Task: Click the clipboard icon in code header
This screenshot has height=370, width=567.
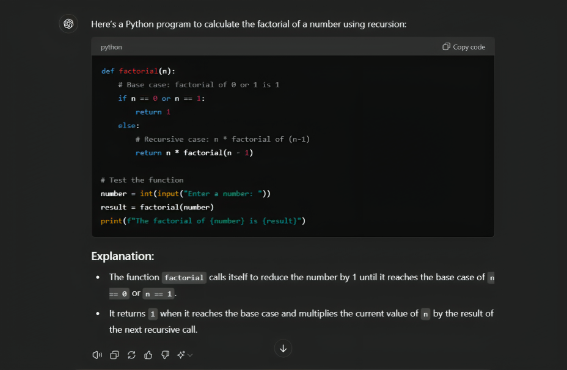Action: [447, 47]
